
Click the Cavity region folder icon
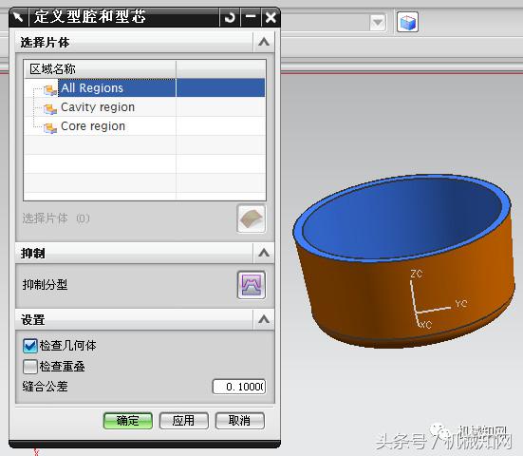(x=50, y=109)
